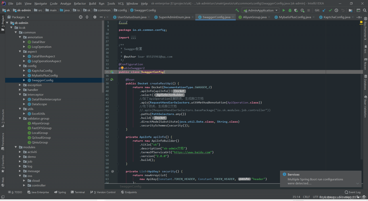Expand the exception package node
Image resolution: width=368 pixels, height=201 pixels.
point(20,85)
